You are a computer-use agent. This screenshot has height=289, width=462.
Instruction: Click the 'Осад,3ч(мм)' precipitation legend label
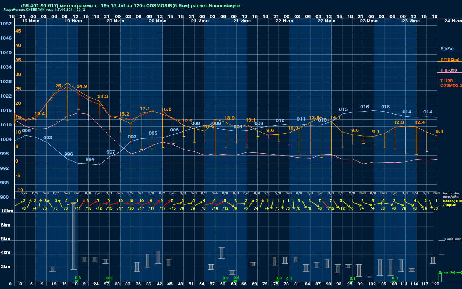(x=450, y=272)
